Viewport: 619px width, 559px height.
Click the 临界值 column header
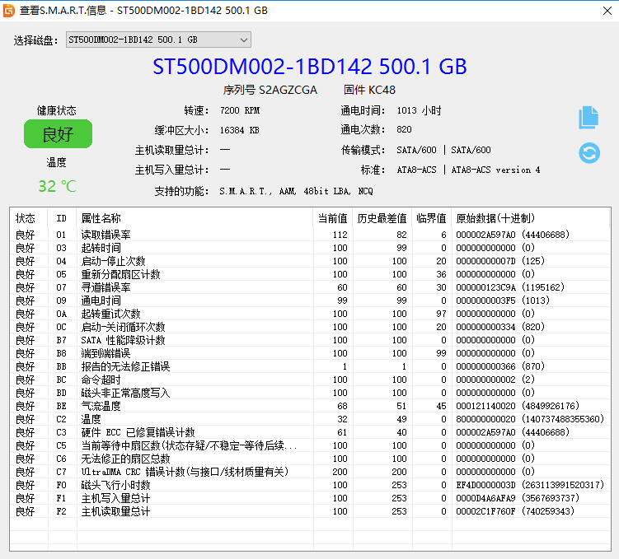(431, 218)
